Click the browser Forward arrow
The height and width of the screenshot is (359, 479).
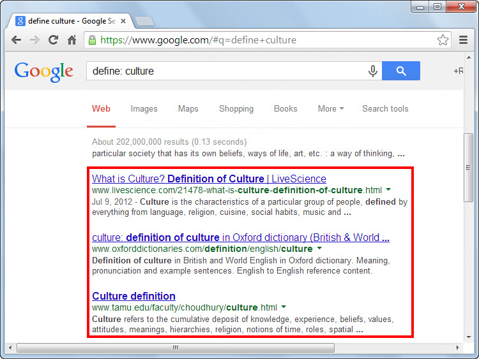pyautogui.click(x=34, y=40)
